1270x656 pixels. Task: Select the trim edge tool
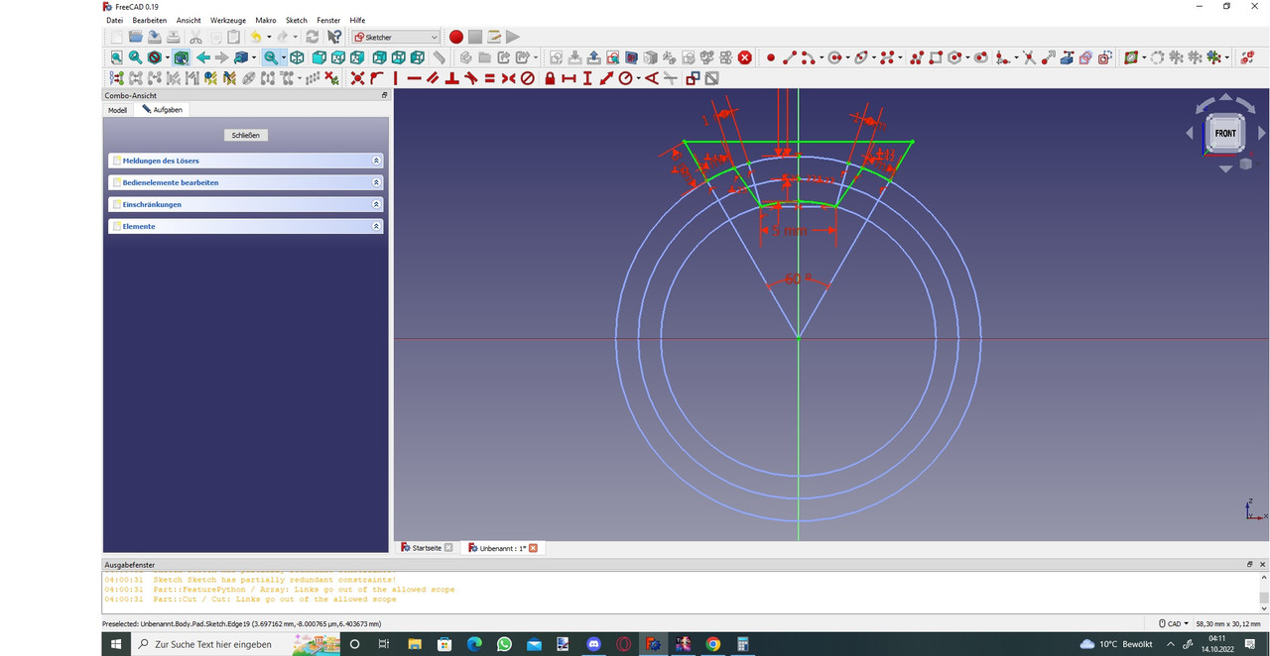[x=1029, y=57]
